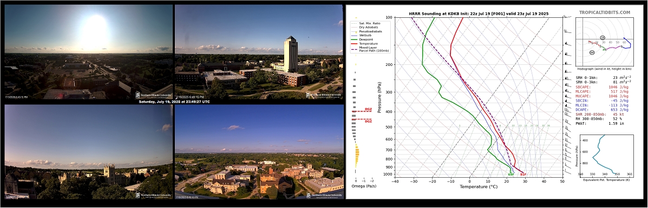Click the RM storm-motion marker on the hodograph

coord(592,52)
